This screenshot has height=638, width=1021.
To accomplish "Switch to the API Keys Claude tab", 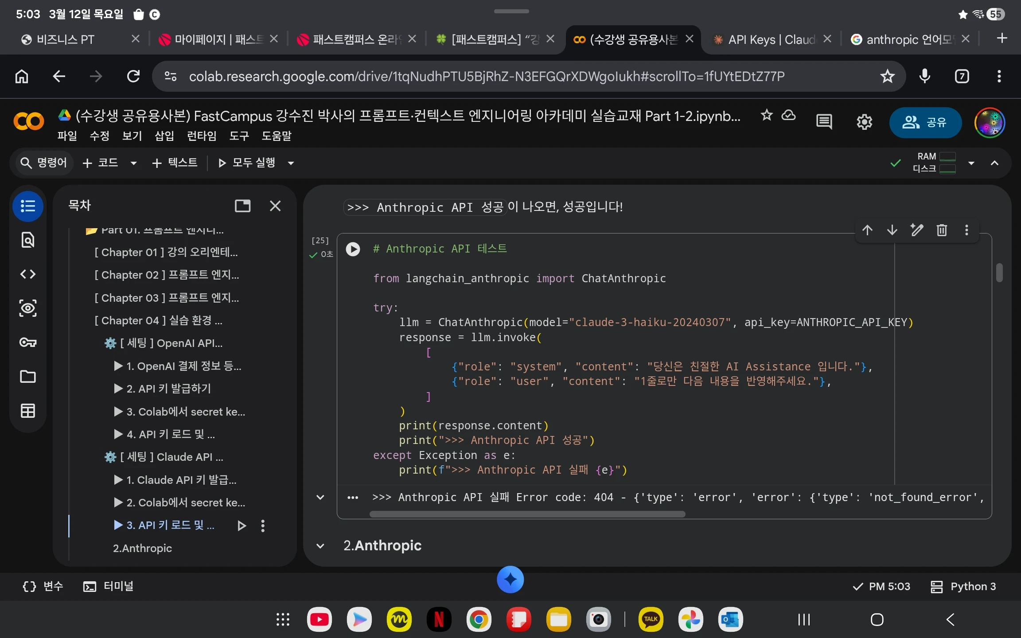I will point(771,39).
